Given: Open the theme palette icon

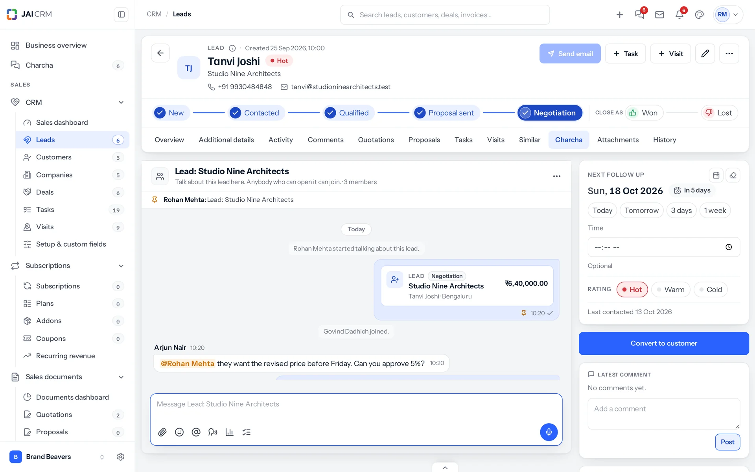Looking at the screenshot, I should point(699,15).
